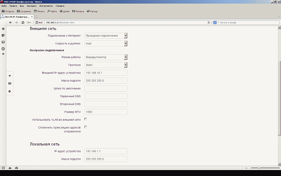
Task: Click the Открыть toolbar button
Action: coord(8,11)
